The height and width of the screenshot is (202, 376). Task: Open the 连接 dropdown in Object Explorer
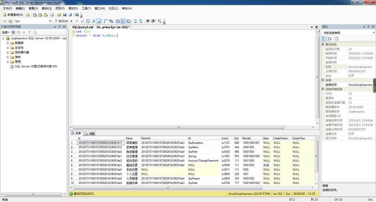click(6, 32)
